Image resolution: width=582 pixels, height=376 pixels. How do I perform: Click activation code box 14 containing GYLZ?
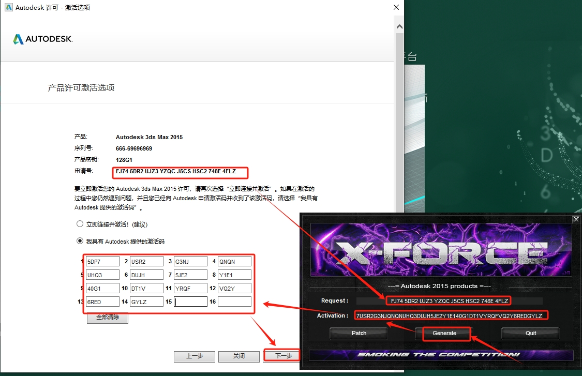point(146,302)
